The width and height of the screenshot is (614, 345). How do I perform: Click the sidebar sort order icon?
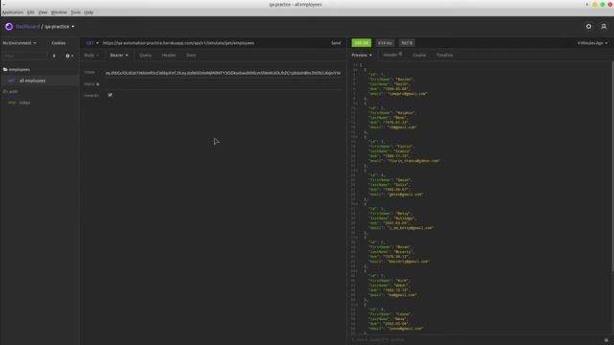tap(54, 56)
